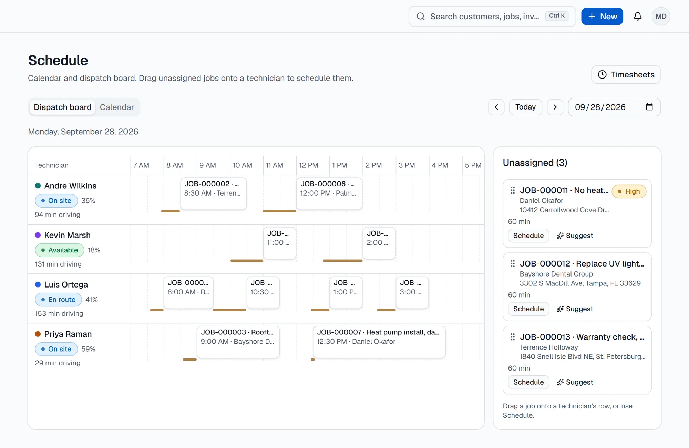Open JOB-000007 Heat pump install card
Screen dimensions: 689x448
click(379, 342)
